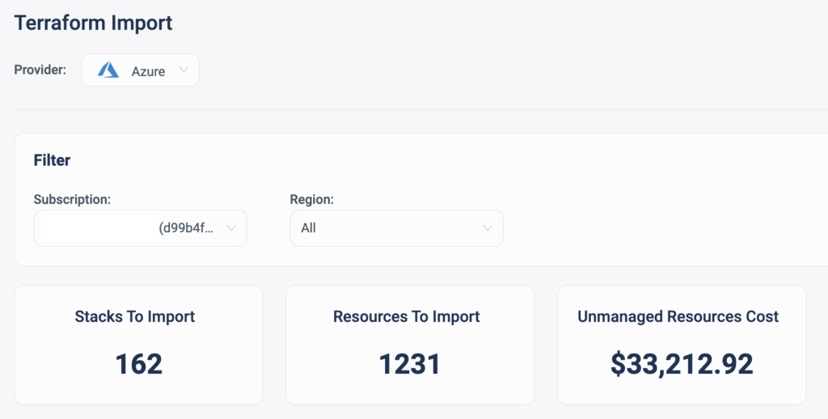Open the Region dropdown set to All
828x419 pixels.
click(x=396, y=228)
